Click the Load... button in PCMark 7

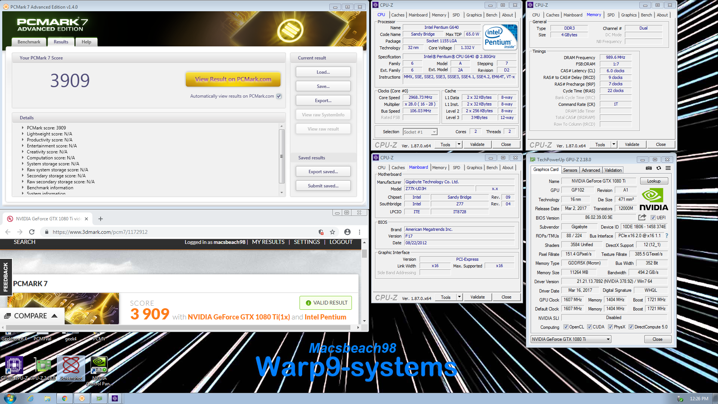[323, 72]
